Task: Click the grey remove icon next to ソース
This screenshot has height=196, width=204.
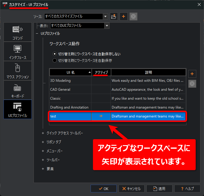Action: pyautogui.click(x=133, y=17)
